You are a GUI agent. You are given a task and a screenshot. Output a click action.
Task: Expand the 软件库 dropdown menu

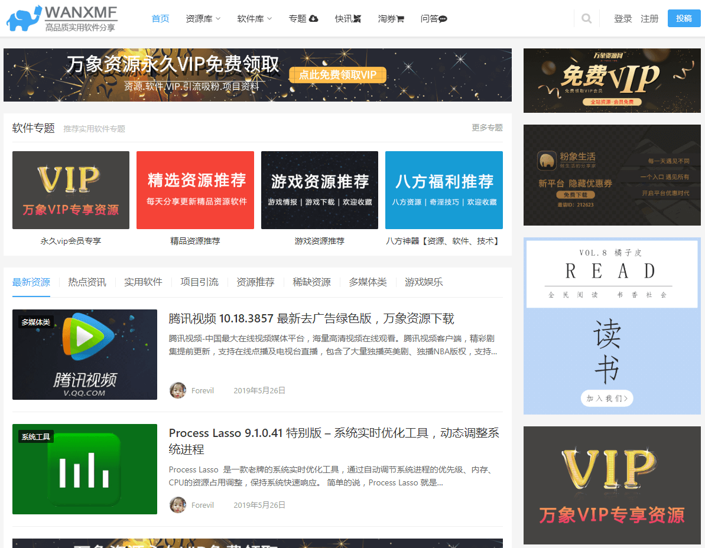coord(254,18)
